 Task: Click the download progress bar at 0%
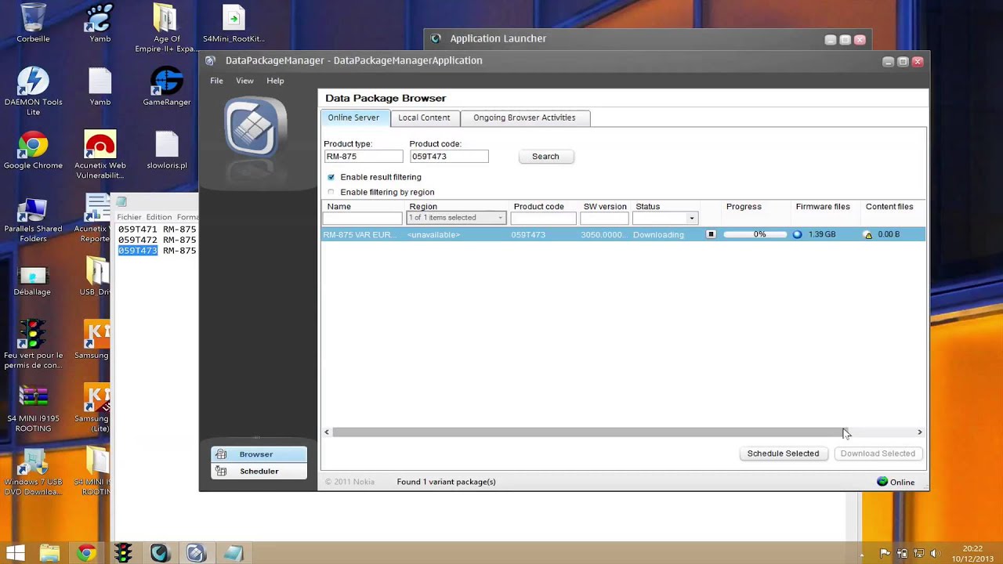[x=755, y=234]
